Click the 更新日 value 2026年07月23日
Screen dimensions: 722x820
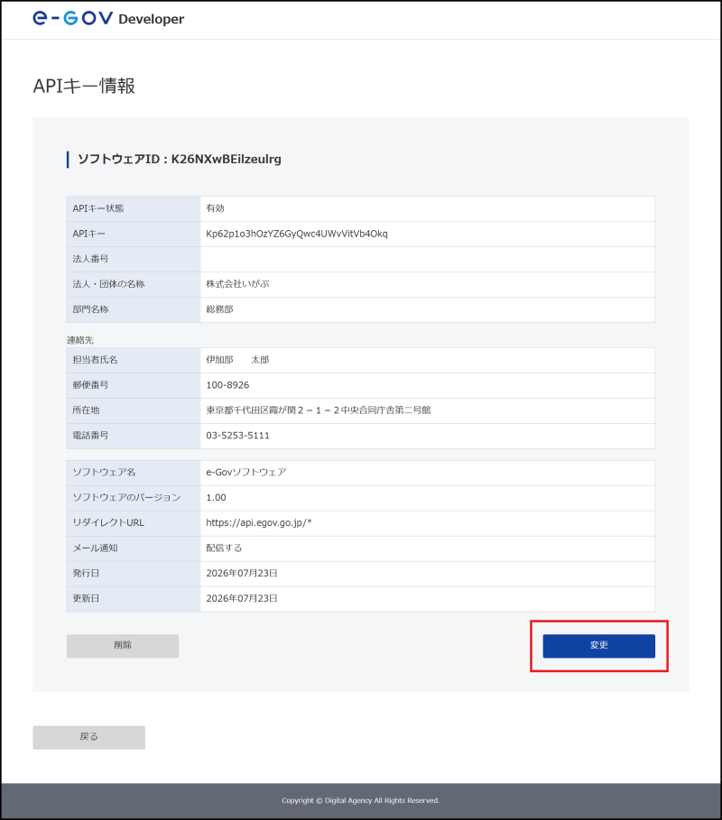(241, 598)
